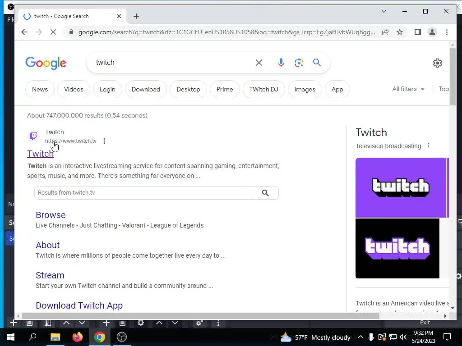Click the result count text 'About 747,000,000 results'

65,115
